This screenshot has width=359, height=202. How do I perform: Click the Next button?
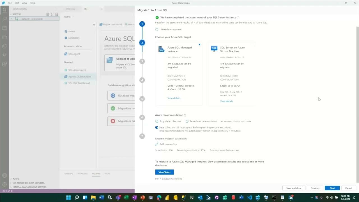click(x=332, y=188)
